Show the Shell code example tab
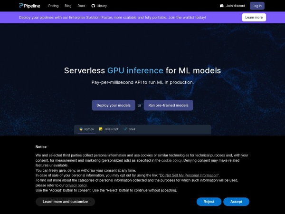 [129, 129]
